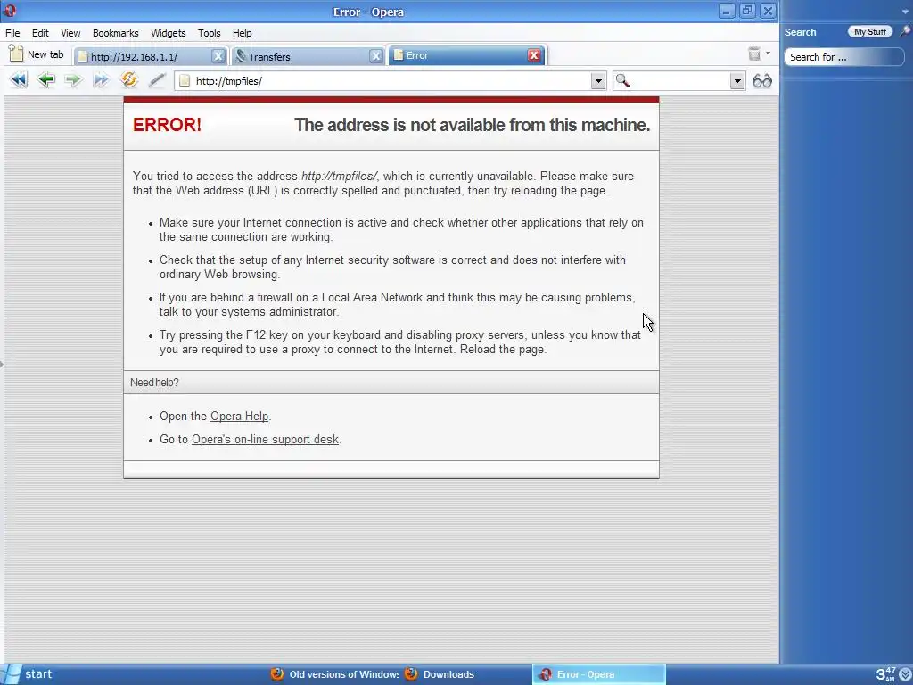913x685 pixels.
Task: Click the New tab page icon
Action: click(x=16, y=54)
